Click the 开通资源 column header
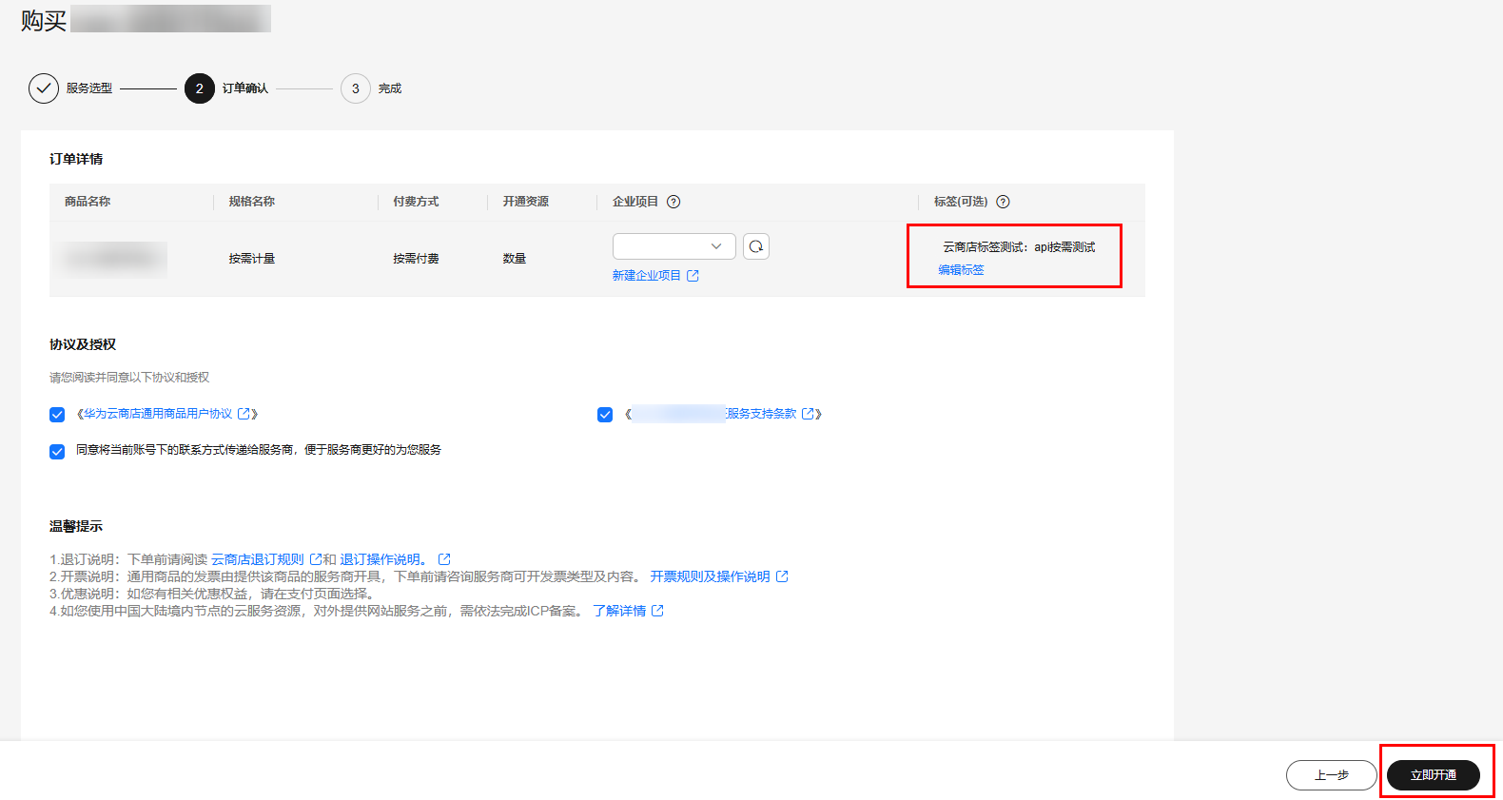Image resolution: width=1503 pixels, height=800 pixels. 526,202
